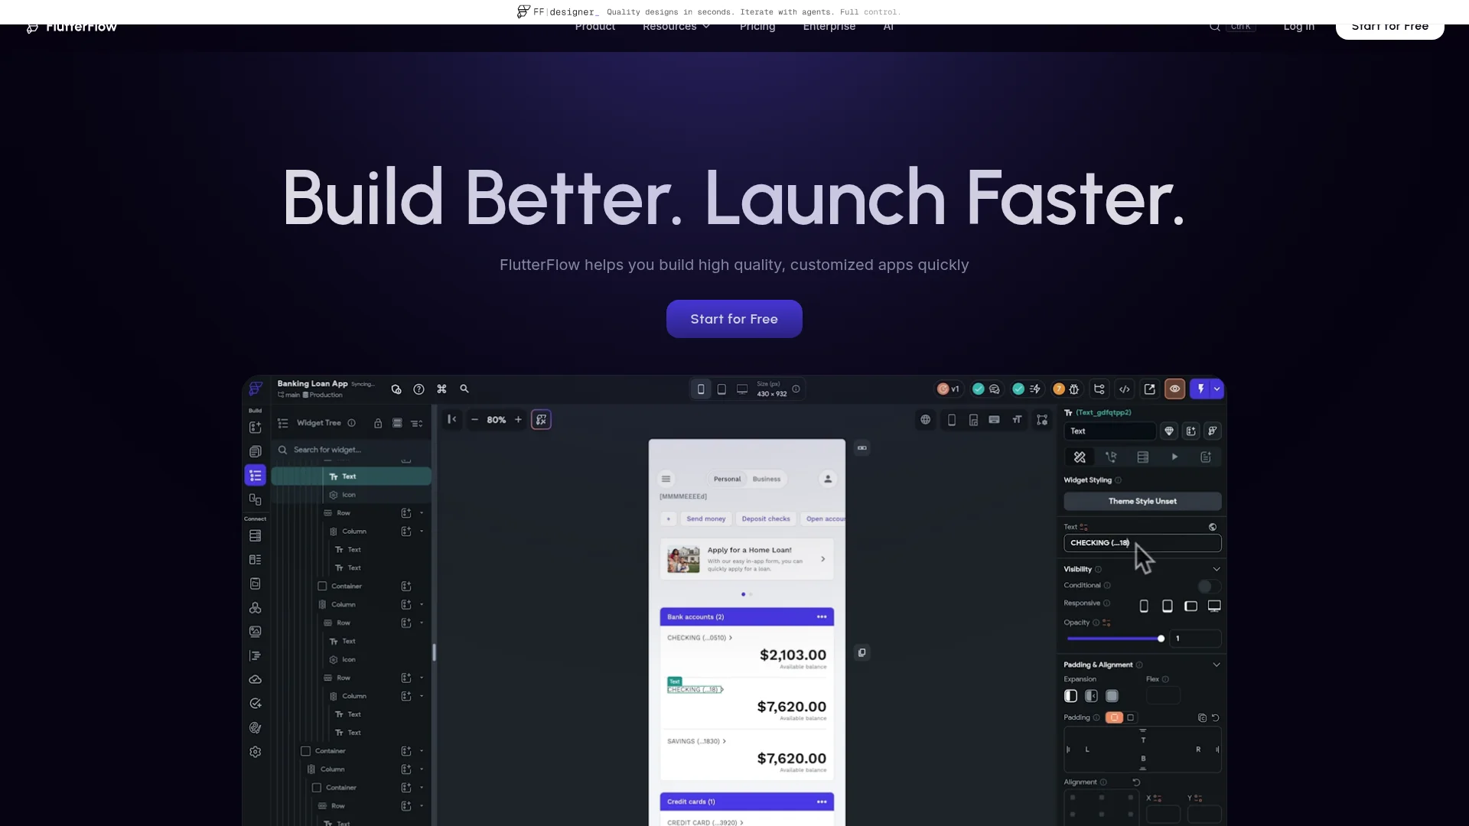1469x826 pixels.
Task: Toggle the orange preview eye button
Action: coord(1174,389)
